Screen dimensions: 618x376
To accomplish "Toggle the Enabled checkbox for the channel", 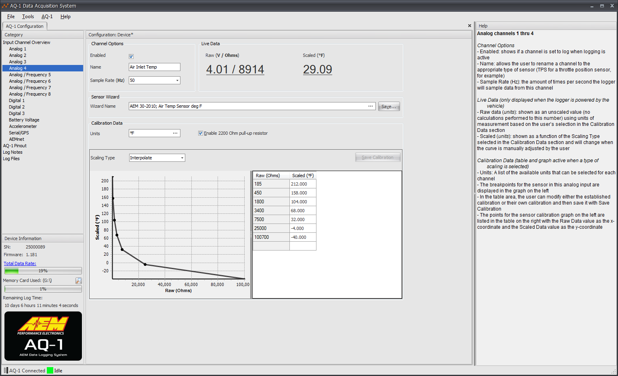I will 131,56.
